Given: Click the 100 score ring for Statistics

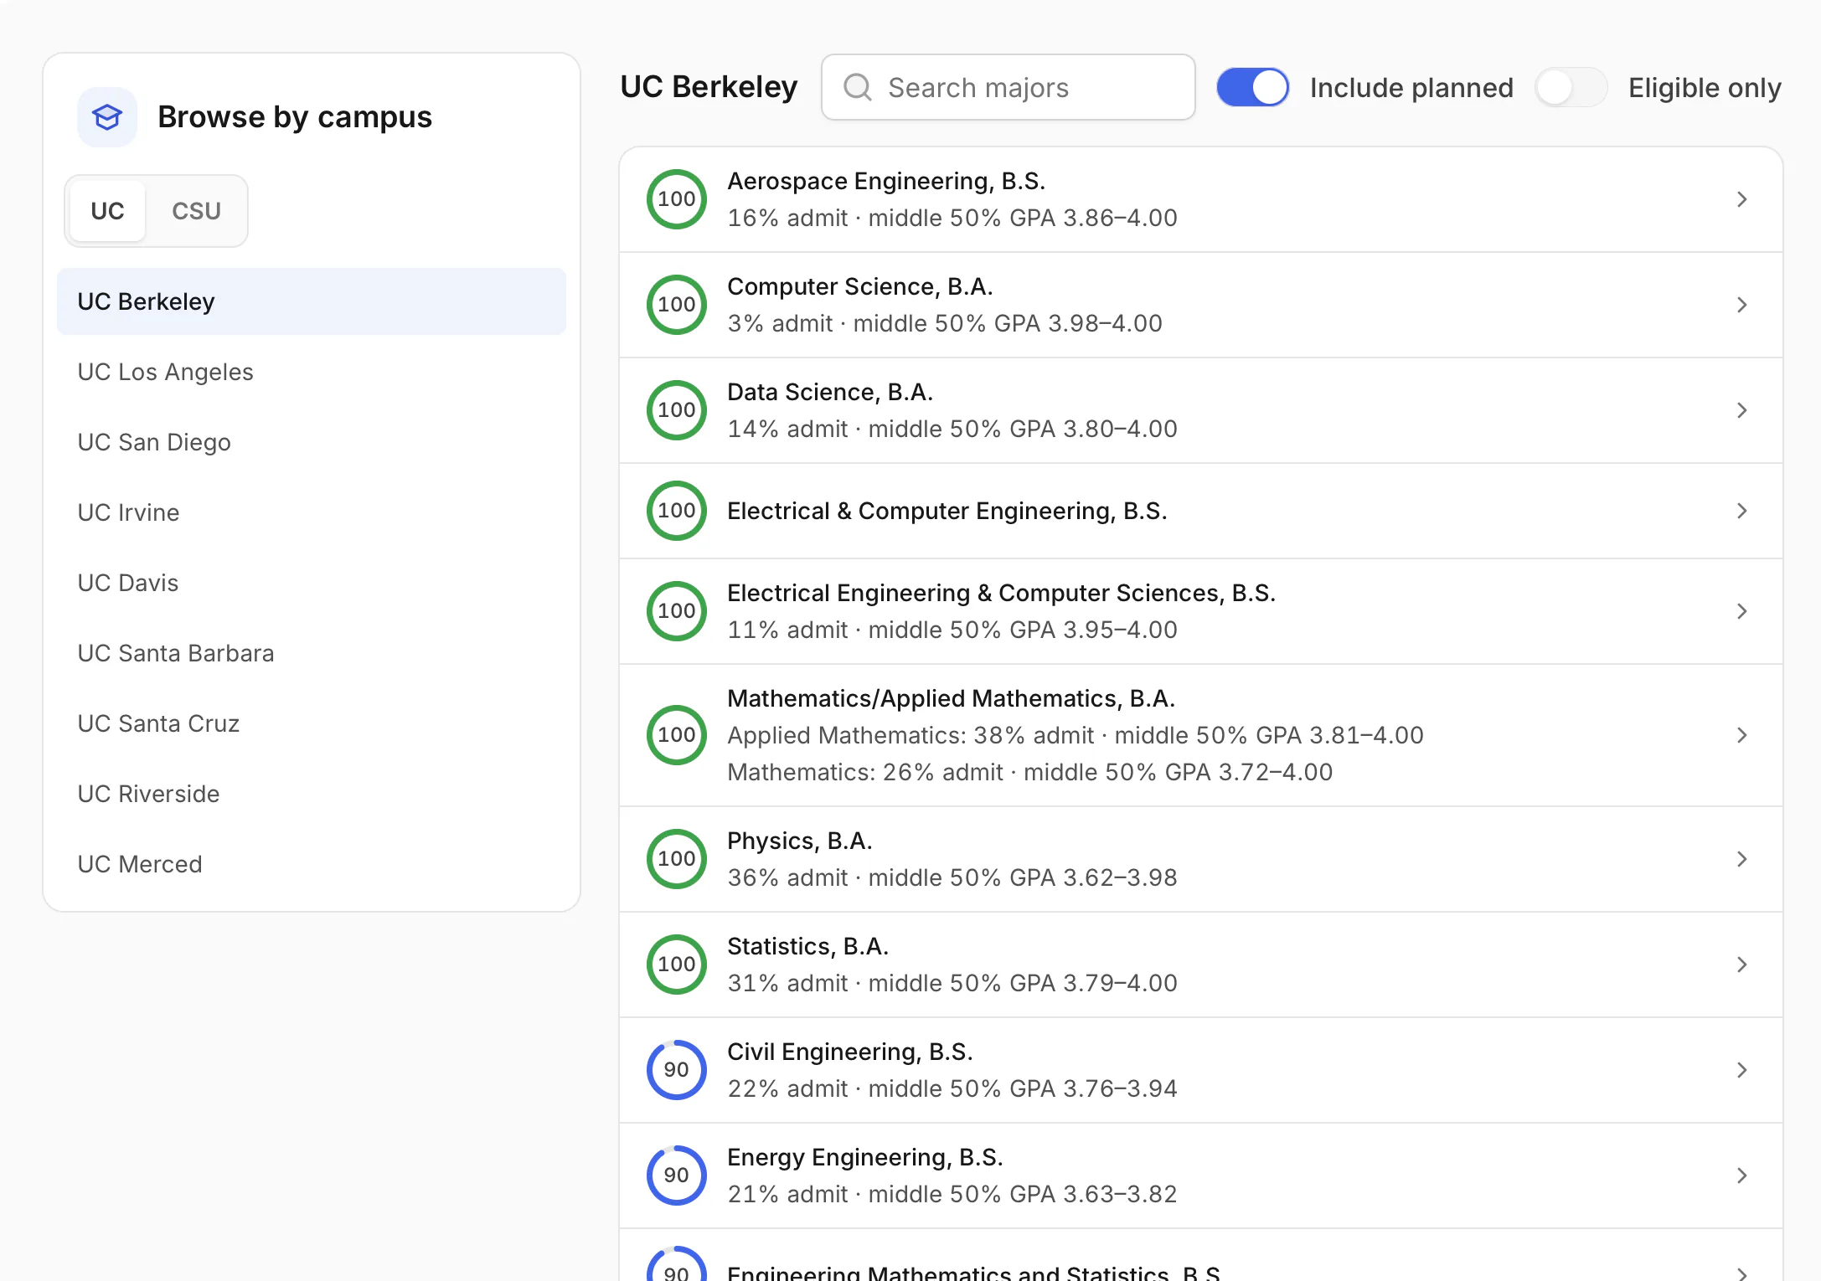Looking at the screenshot, I should coord(677,965).
